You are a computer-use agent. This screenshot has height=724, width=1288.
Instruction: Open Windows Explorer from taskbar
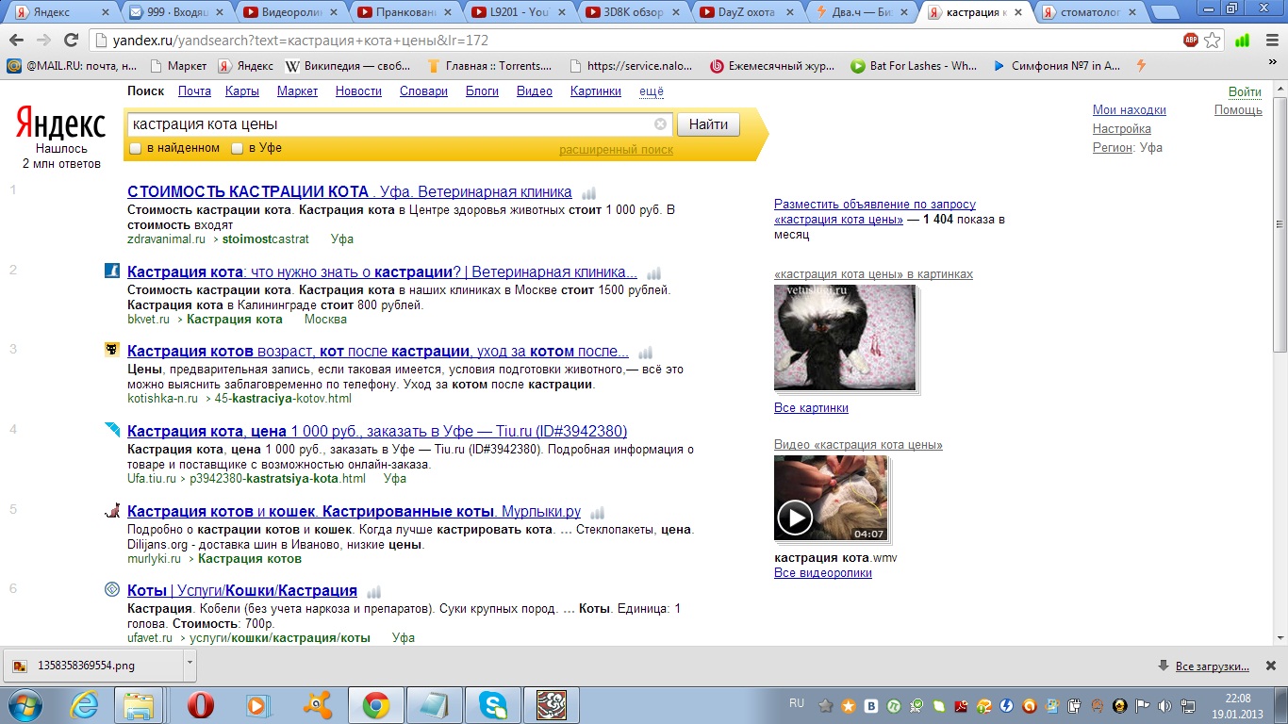(139, 705)
